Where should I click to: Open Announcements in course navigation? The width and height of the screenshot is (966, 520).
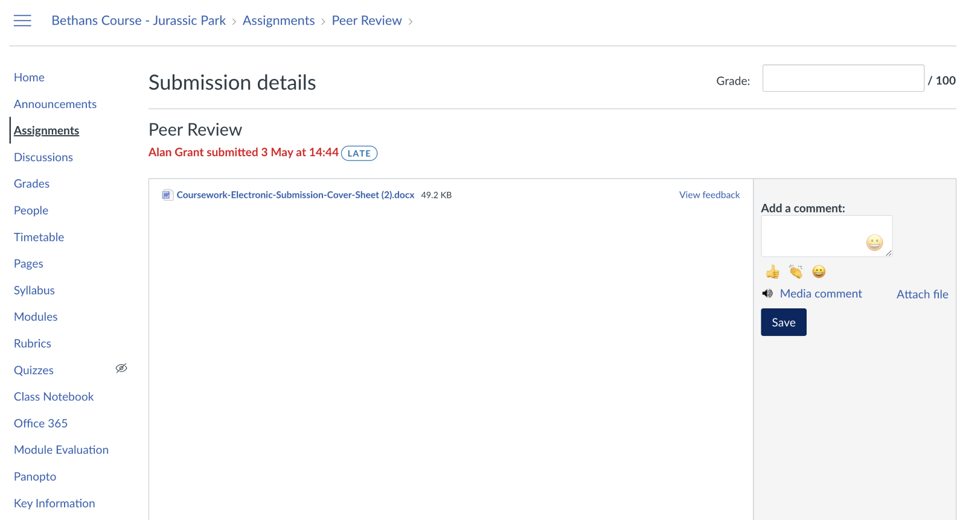coord(55,104)
